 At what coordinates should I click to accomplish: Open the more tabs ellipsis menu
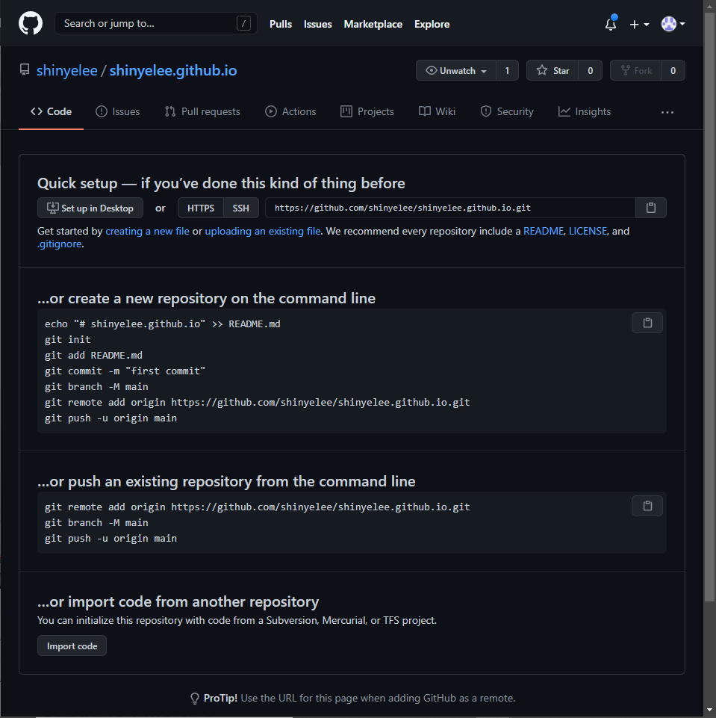coord(667,112)
